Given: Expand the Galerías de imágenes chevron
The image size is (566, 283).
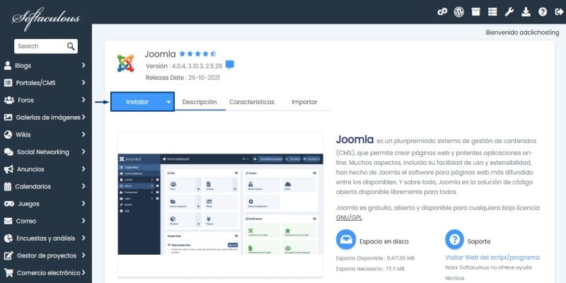Looking at the screenshot, I should [x=83, y=117].
